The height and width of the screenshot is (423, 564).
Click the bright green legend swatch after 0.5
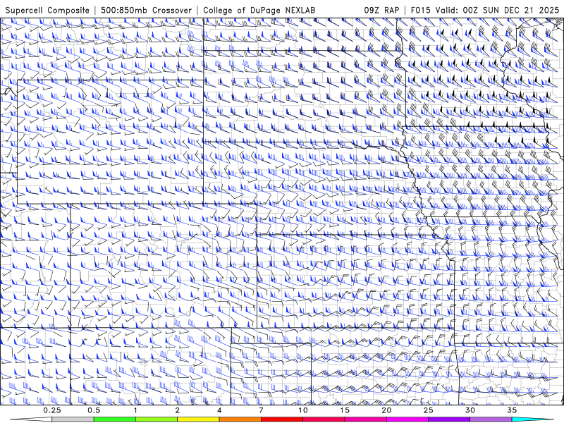(115, 419)
